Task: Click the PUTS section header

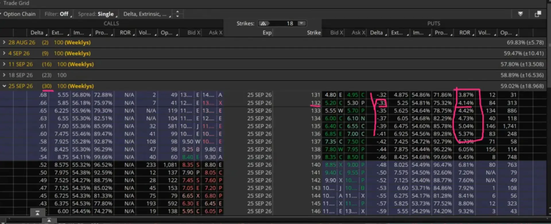Action: [x=434, y=24]
